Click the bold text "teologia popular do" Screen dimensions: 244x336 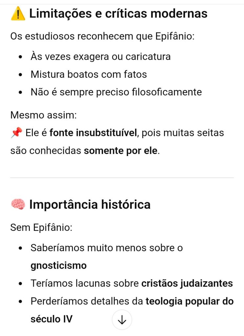190,301
